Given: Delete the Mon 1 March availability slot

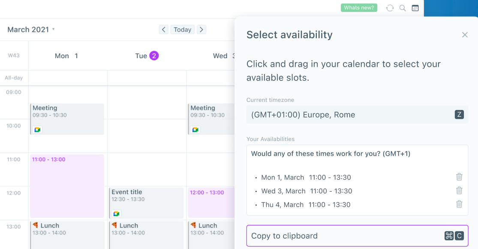Looking at the screenshot, I should (459, 177).
